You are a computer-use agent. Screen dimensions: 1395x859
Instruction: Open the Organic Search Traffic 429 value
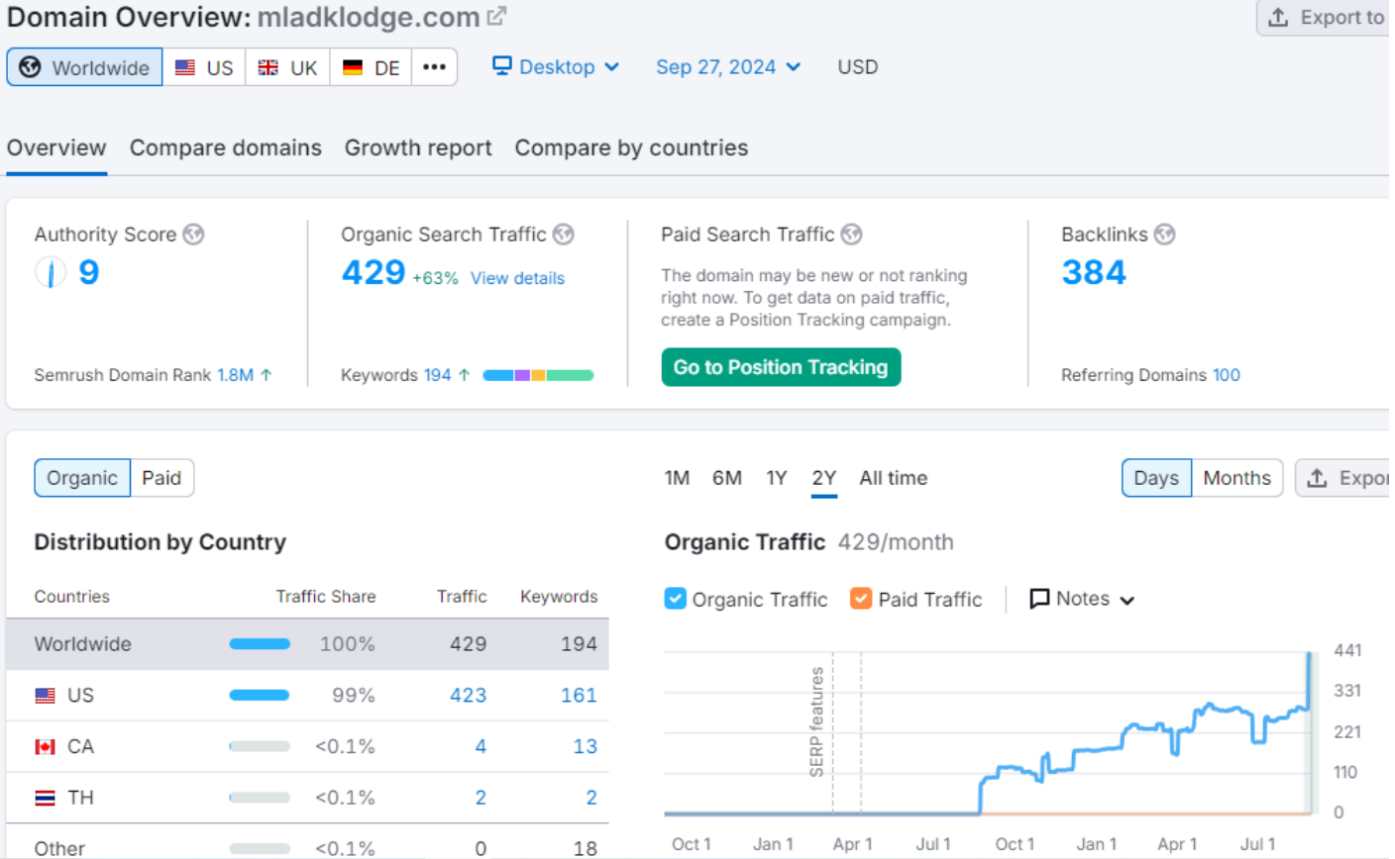tap(374, 272)
